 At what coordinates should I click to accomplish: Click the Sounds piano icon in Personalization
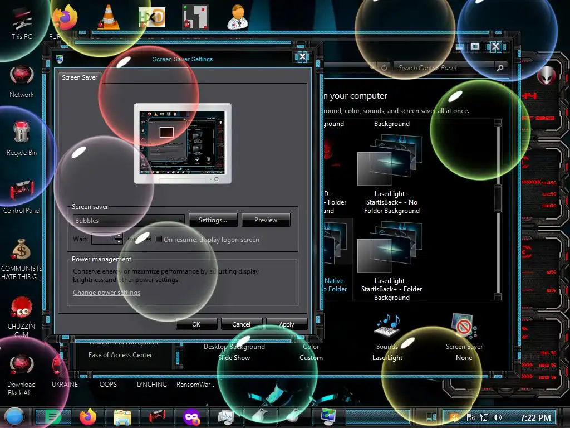[x=388, y=325]
